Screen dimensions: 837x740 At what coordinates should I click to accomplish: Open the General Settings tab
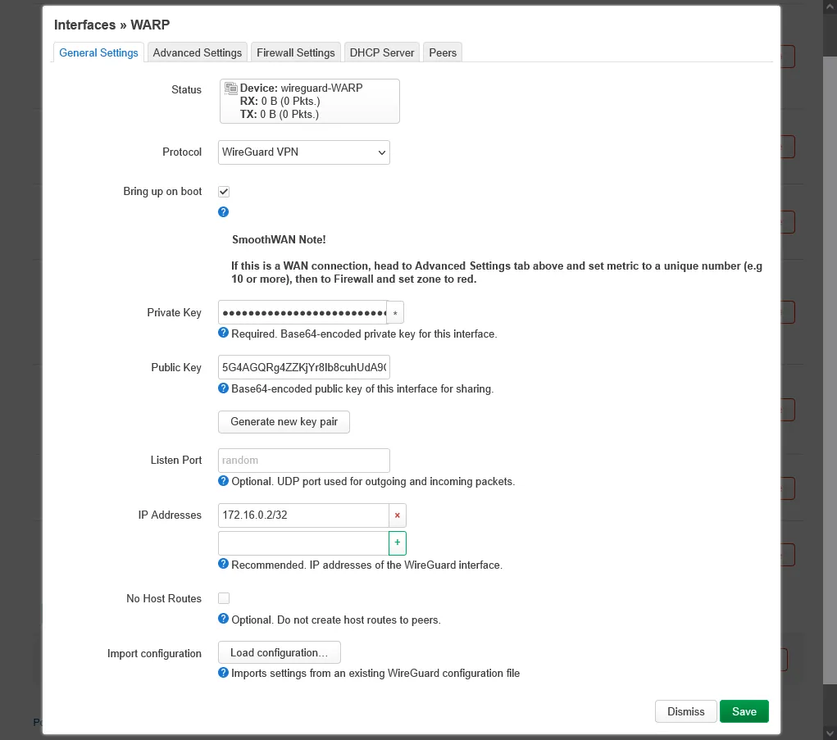98,52
